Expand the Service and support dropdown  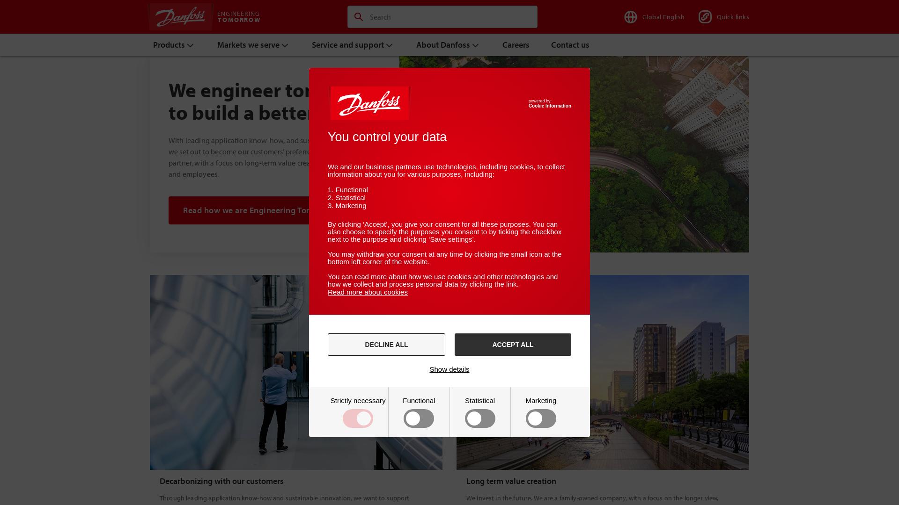(x=352, y=44)
